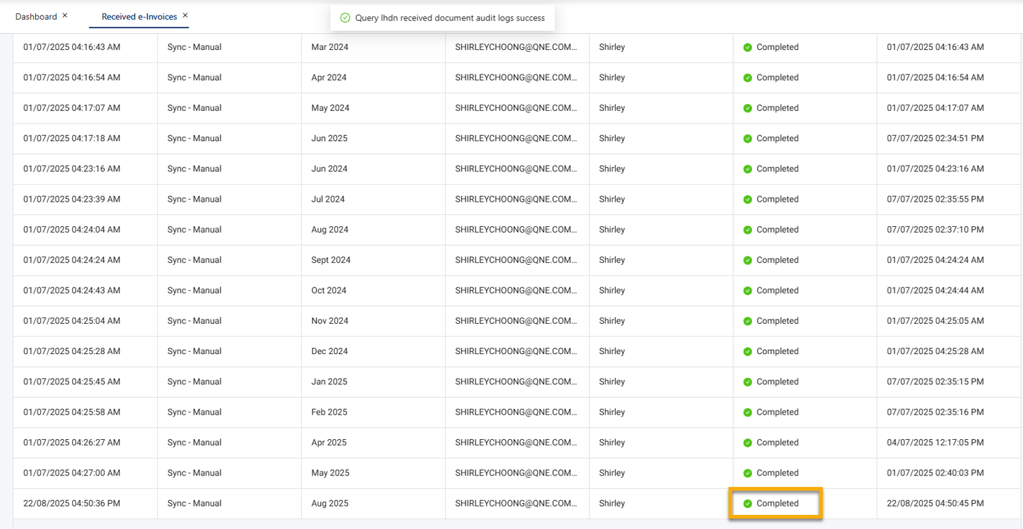
Task: Click the audit logs success message text
Action: [x=450, y=18]
